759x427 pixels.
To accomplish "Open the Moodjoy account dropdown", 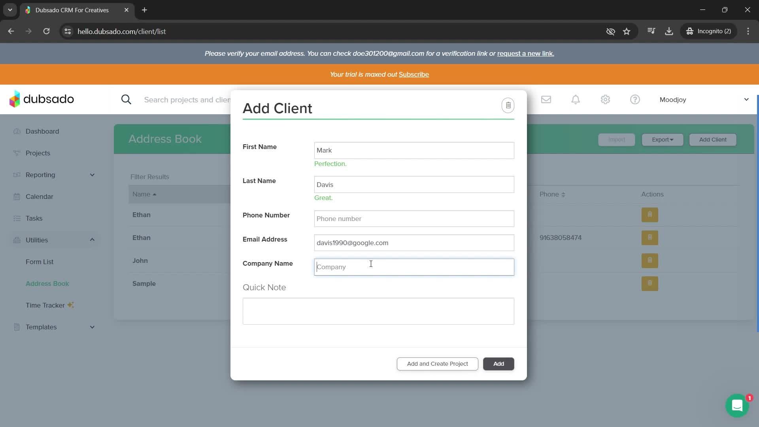I will pos(704,100).
